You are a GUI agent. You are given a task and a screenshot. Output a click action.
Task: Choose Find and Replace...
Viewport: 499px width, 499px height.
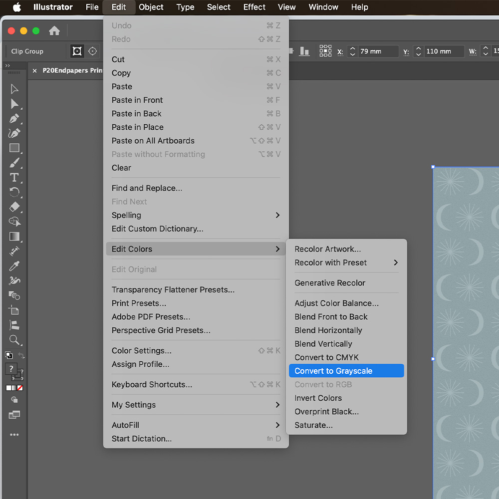[x=196, y=188]
